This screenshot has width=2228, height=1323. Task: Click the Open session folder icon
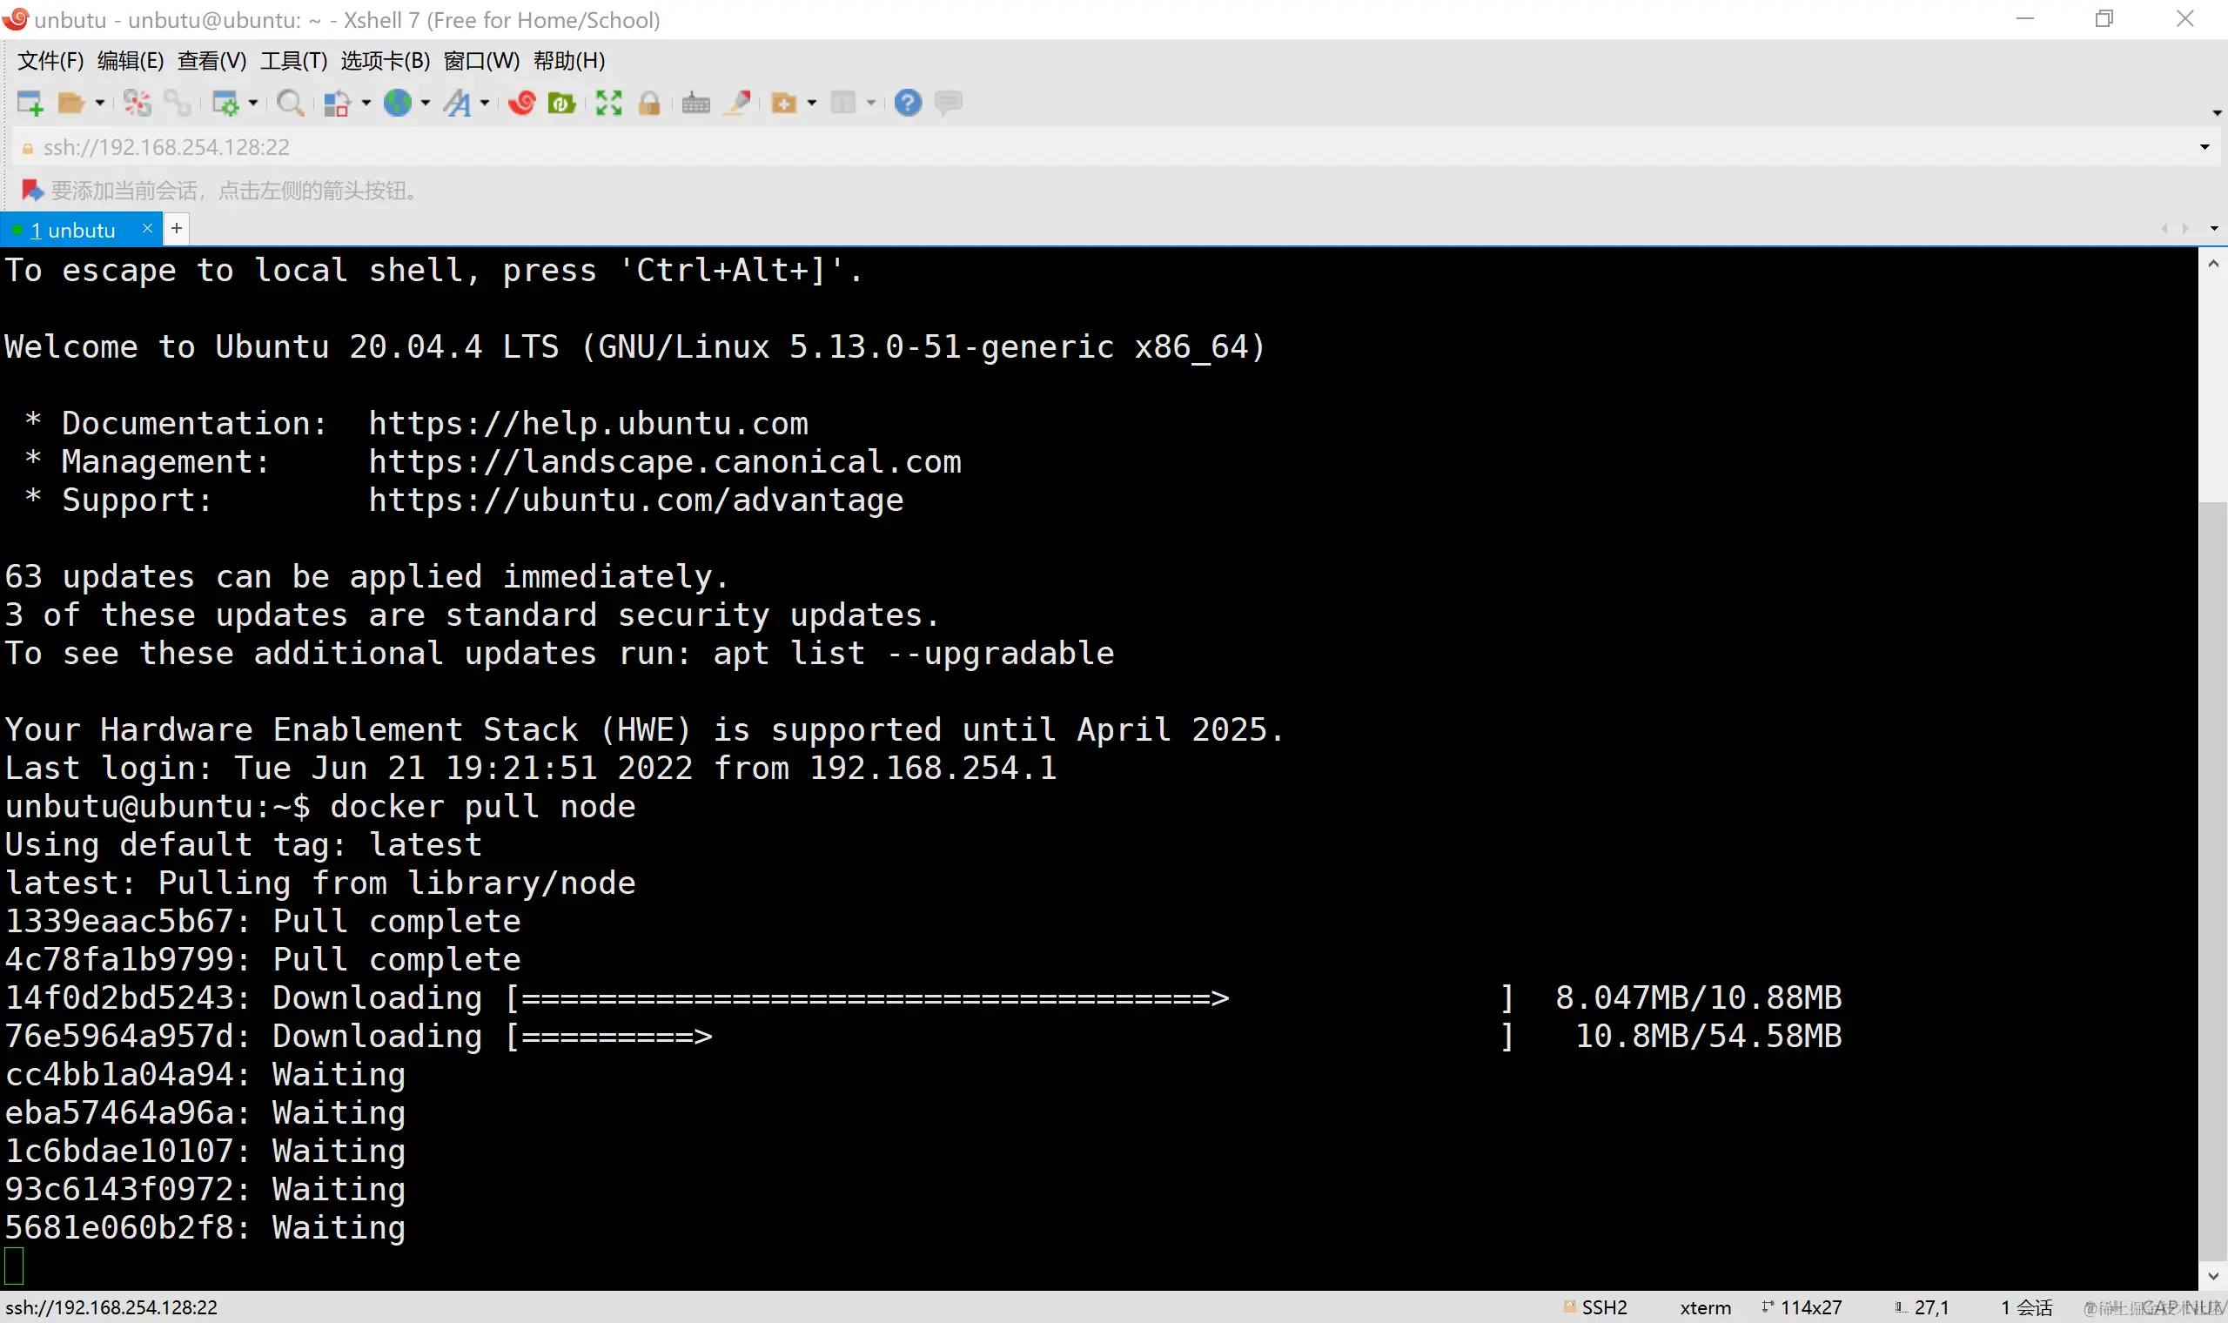click(x=70, y=103)
